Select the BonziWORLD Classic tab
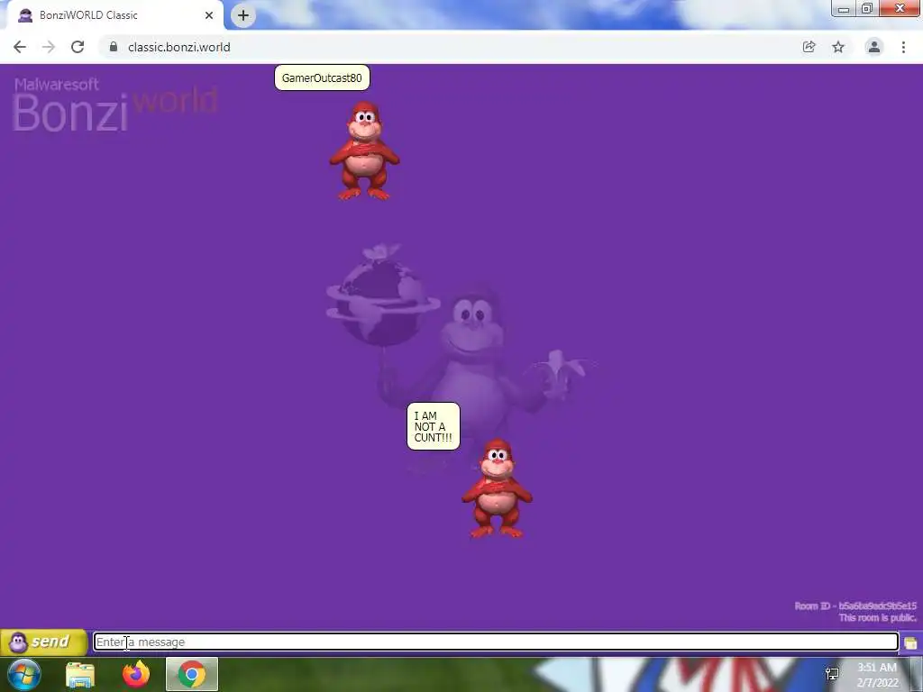Viewport: 923px width, 692px height. (112, 15)
